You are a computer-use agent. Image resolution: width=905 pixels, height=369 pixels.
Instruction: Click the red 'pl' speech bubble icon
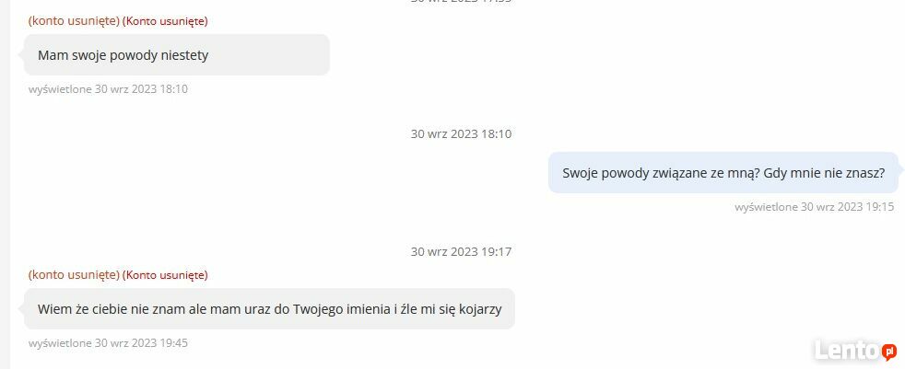888,352
